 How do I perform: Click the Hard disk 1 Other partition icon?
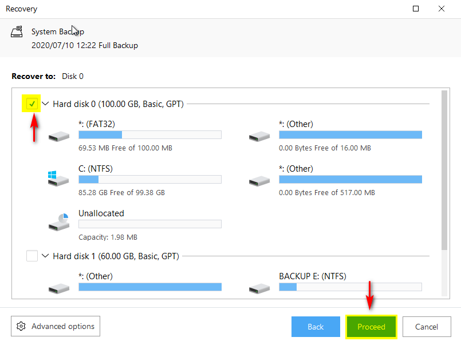[x=58, y=288]
